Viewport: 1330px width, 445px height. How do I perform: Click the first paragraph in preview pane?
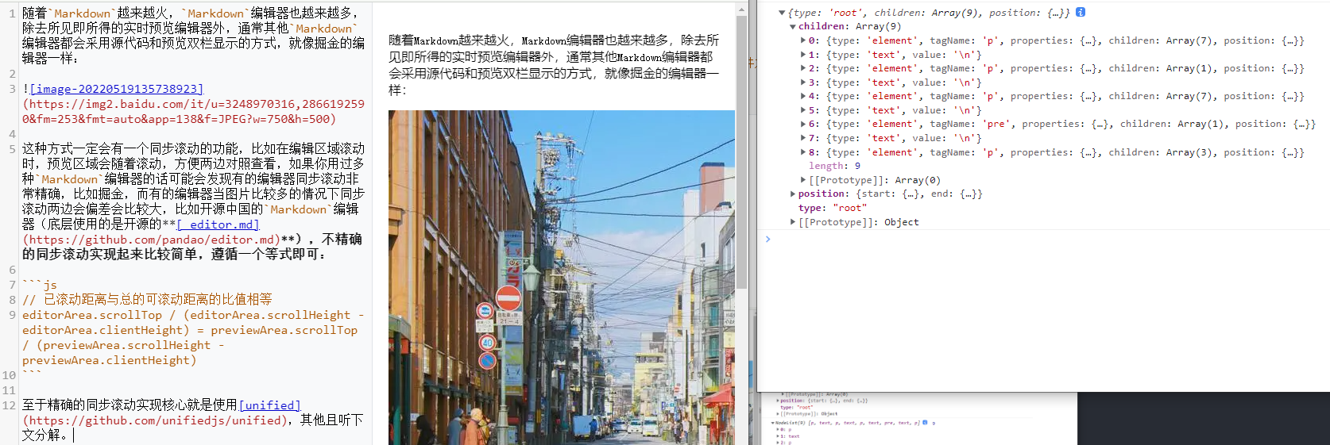pos(554,65)
